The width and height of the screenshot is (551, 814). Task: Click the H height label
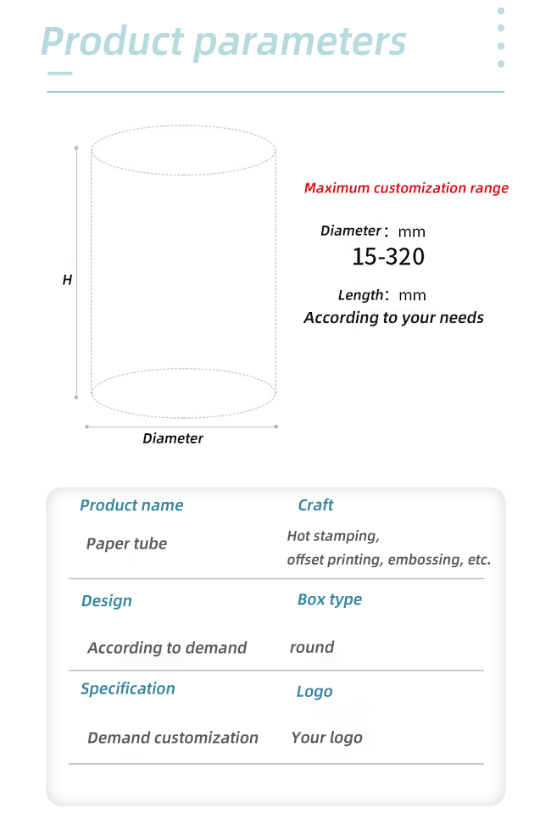point(68,280)
